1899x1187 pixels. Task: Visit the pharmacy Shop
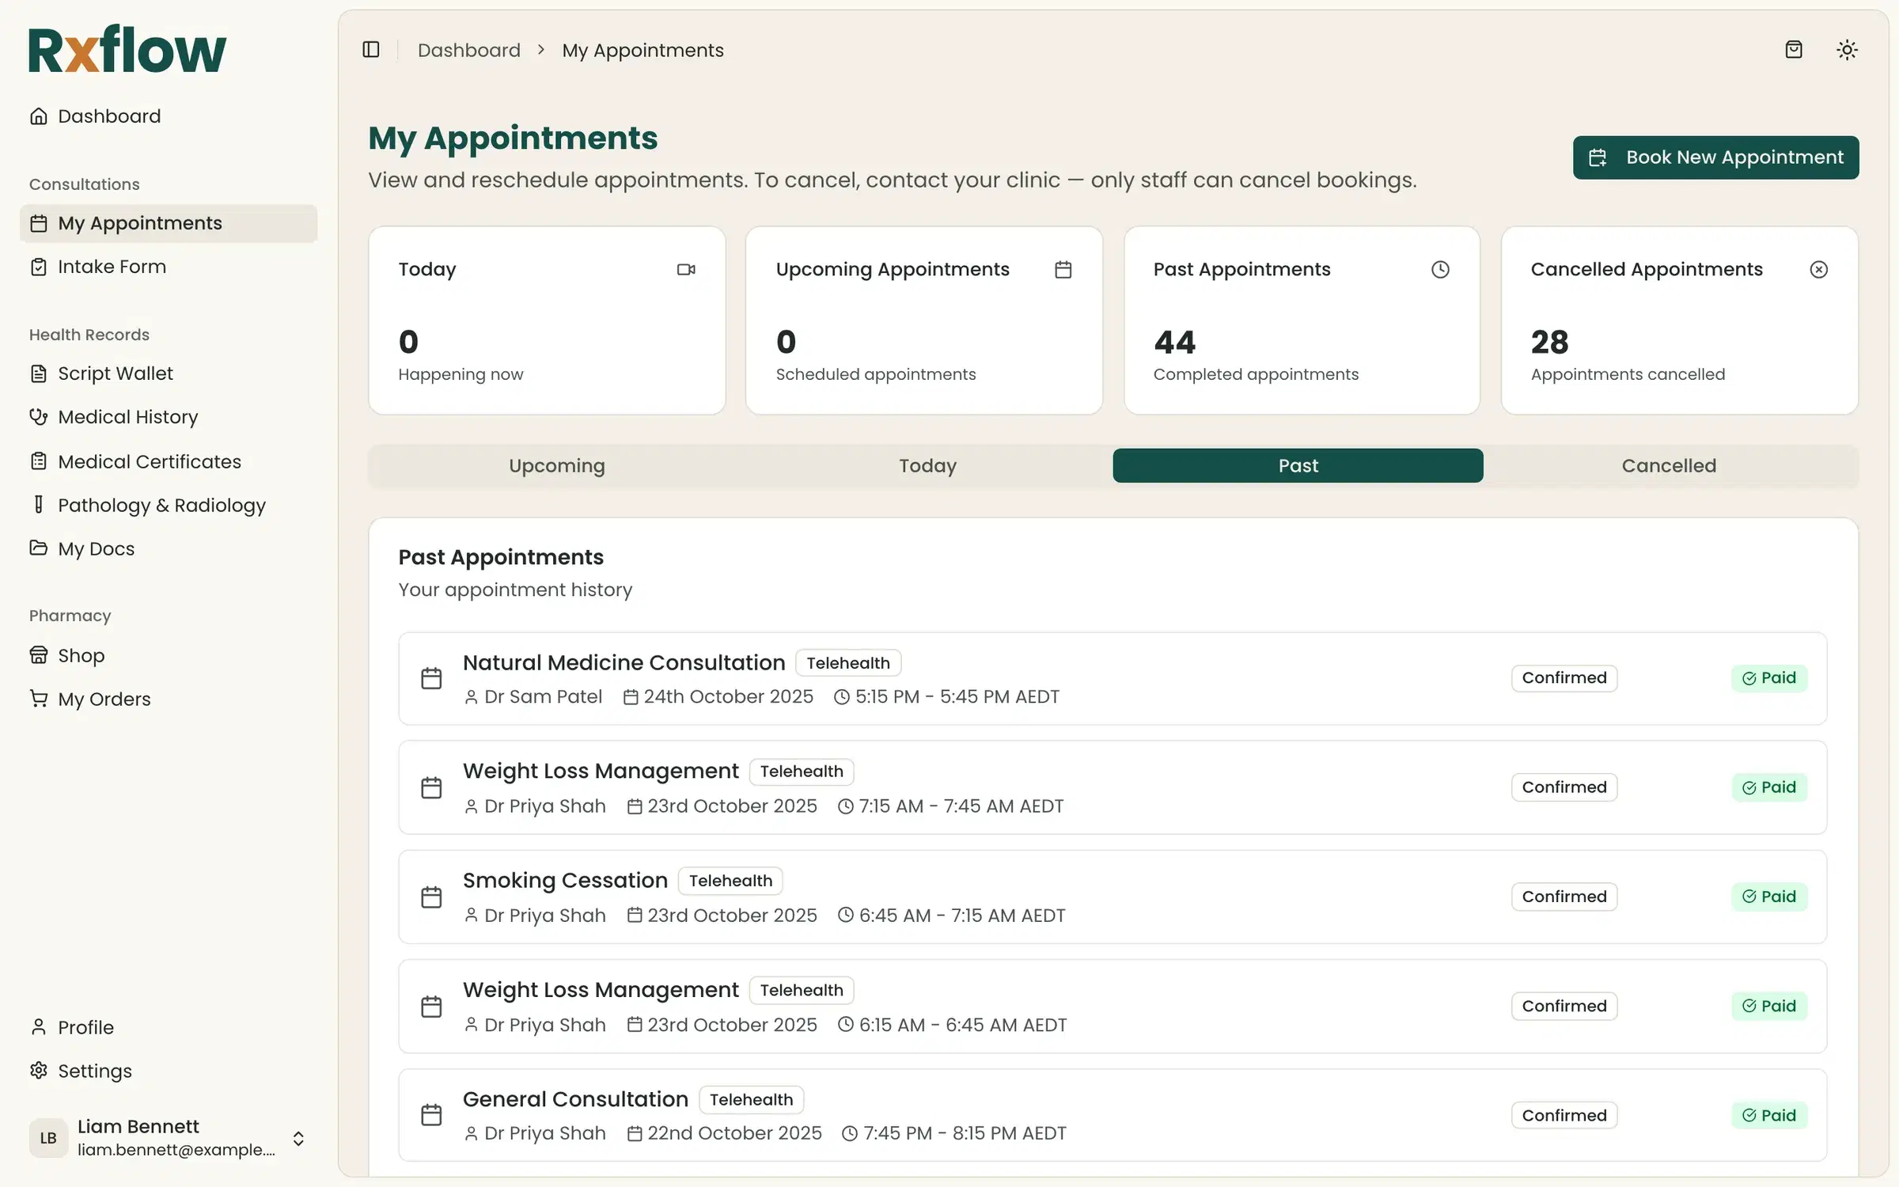pyautogui.click(x=169, y=655)
